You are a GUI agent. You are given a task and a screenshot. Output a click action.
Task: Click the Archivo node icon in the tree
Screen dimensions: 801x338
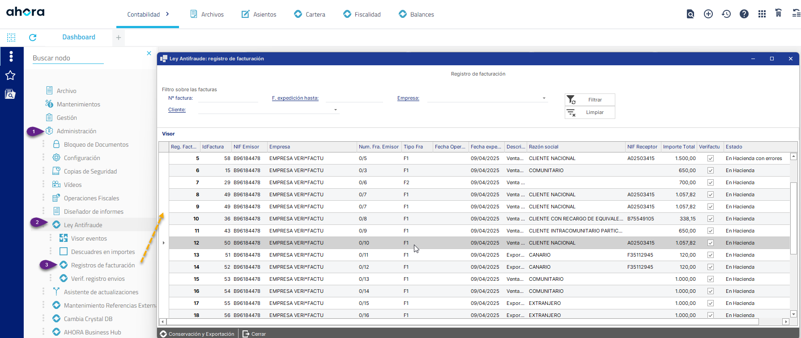pos(49,90)
